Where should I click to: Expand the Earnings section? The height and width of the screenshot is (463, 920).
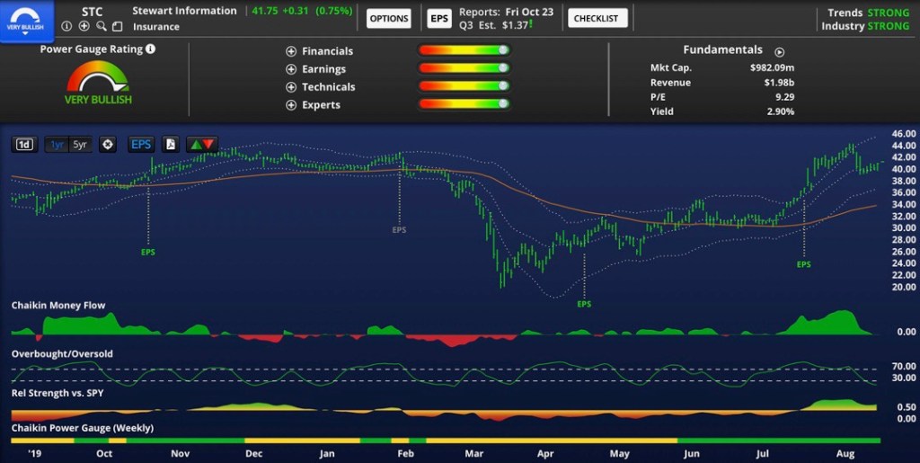point(291,69)
